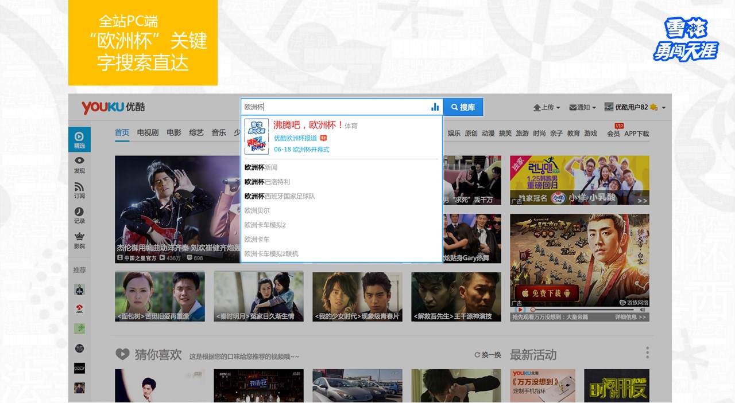Open the 解救吾先生 video thumbnail

coord(456,296)
